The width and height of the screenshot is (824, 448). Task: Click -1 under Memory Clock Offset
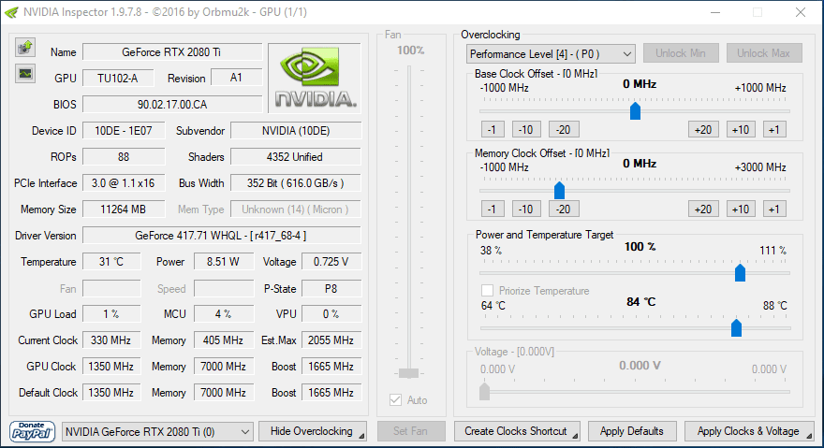[493, 209]
